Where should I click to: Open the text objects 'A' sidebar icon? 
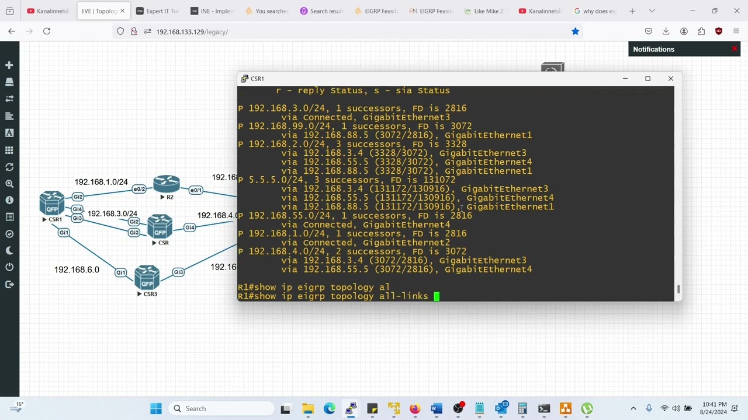point(9,133)
